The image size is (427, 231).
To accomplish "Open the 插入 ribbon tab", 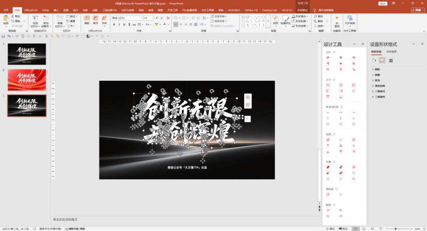I will [56, 10].
